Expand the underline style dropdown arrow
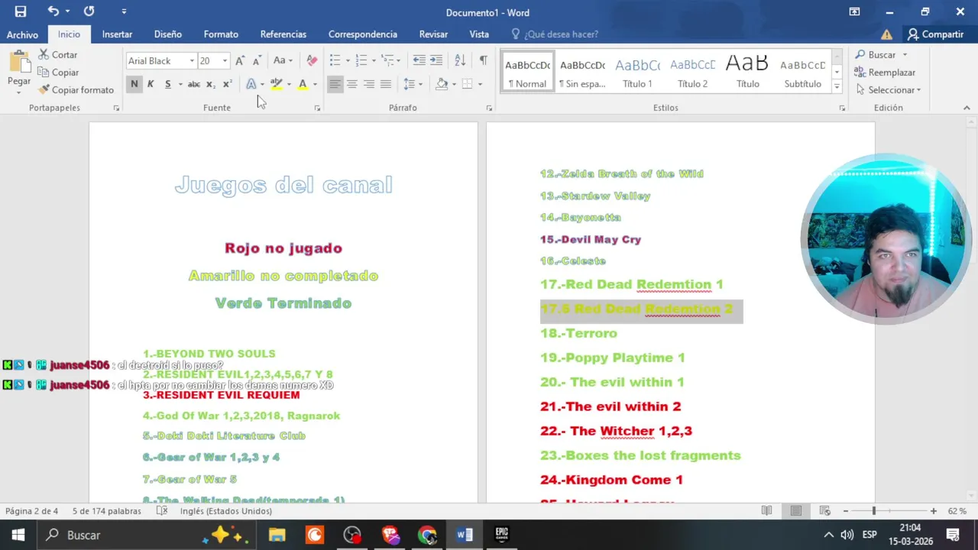The height and width of the screenshot is (550, 978). [x=180, y=84]
